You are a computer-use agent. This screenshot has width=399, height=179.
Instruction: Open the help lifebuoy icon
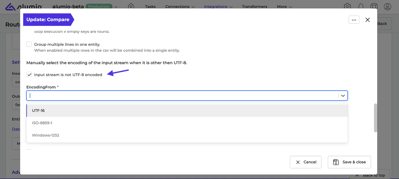(x=374, y=6)
